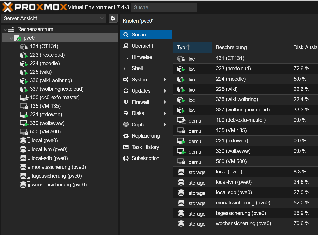Viewport: 318px width, 235px height.
Task: Click the book icon of Übersicht
Action: click(126, 46)
